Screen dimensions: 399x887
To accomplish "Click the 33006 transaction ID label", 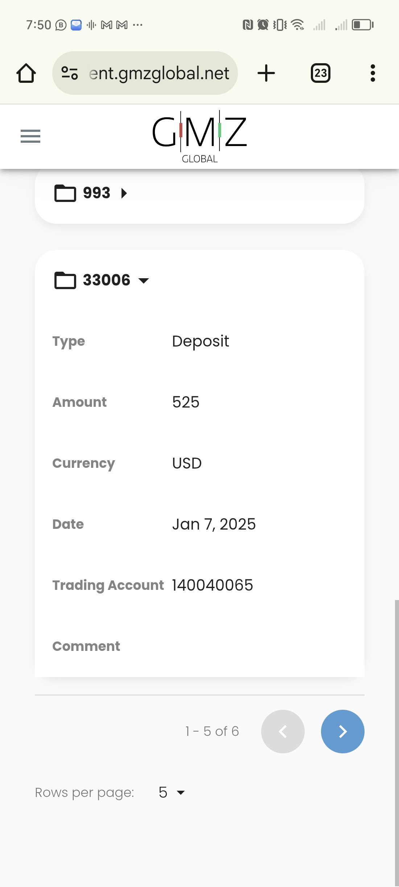I will 106,280.
